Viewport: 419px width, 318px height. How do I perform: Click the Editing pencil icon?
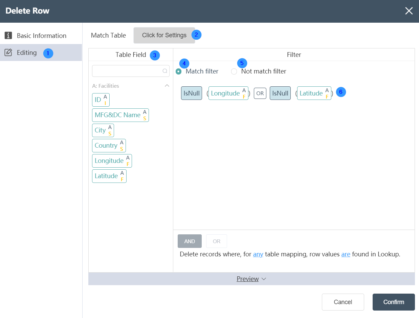click(8, 52)
